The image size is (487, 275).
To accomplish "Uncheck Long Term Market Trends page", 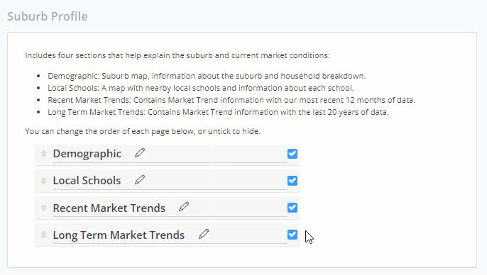I will pyautogui.click(x=292, y=235).
